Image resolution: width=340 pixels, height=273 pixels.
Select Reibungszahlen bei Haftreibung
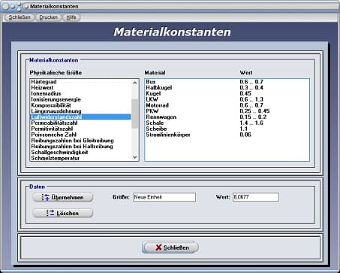click(x=80, y=147)
